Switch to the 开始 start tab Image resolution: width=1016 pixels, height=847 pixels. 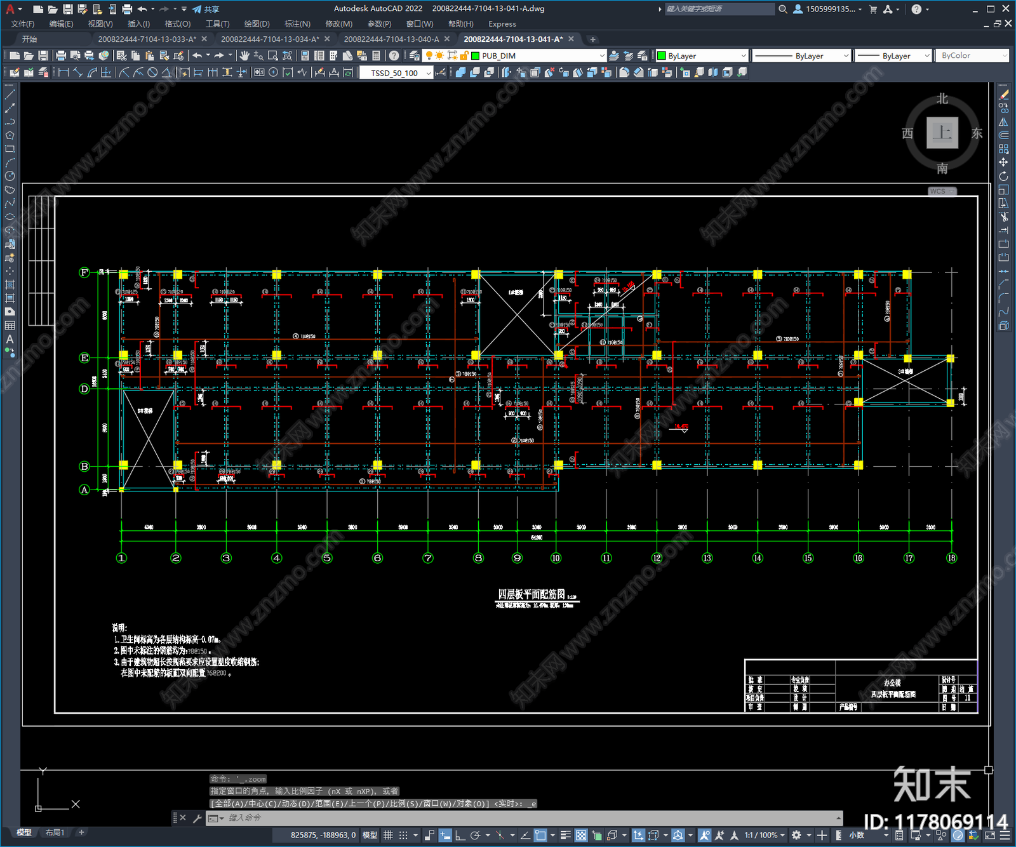pyautogui.click(x=30, y=39)
